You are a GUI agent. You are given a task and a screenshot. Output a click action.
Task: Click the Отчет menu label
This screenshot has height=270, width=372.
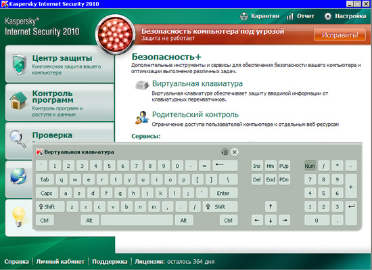(306, 16)
